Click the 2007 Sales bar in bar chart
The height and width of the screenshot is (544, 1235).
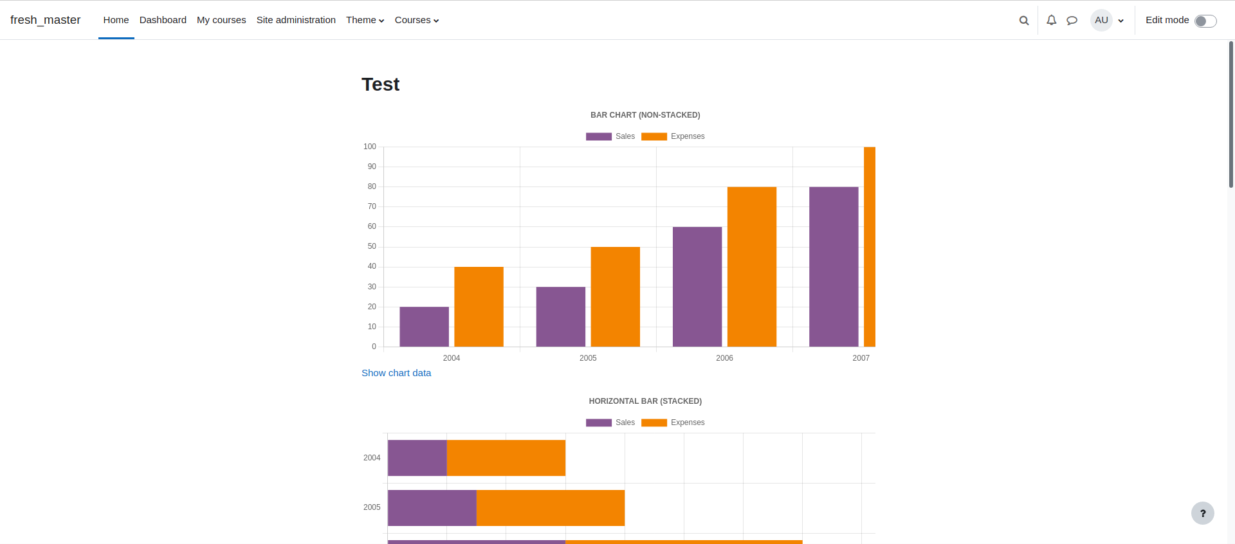834,267
